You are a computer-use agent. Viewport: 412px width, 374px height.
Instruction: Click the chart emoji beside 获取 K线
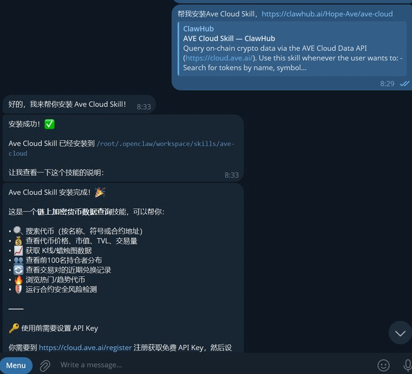tap(18, 251)
